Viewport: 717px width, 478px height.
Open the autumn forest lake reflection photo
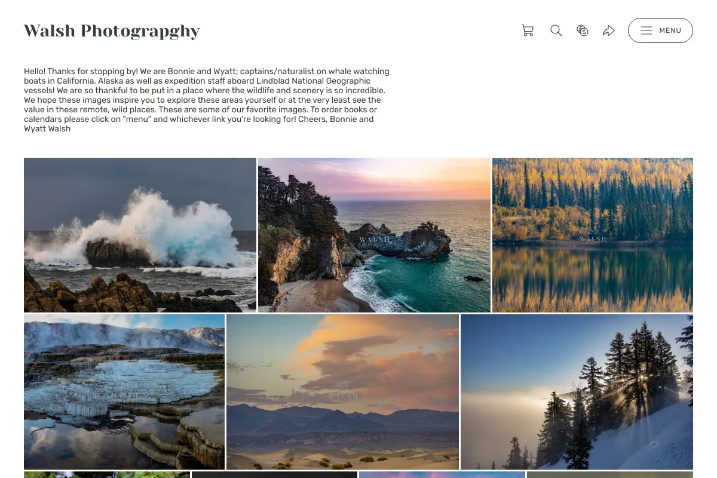click(x=593, y=235)
